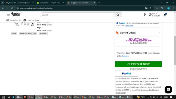Image resolution: width=176 pixels, height=99 pixels.
Task: Show hidden system tray icons
Action: pyautogui.click(x=148, y=97)
